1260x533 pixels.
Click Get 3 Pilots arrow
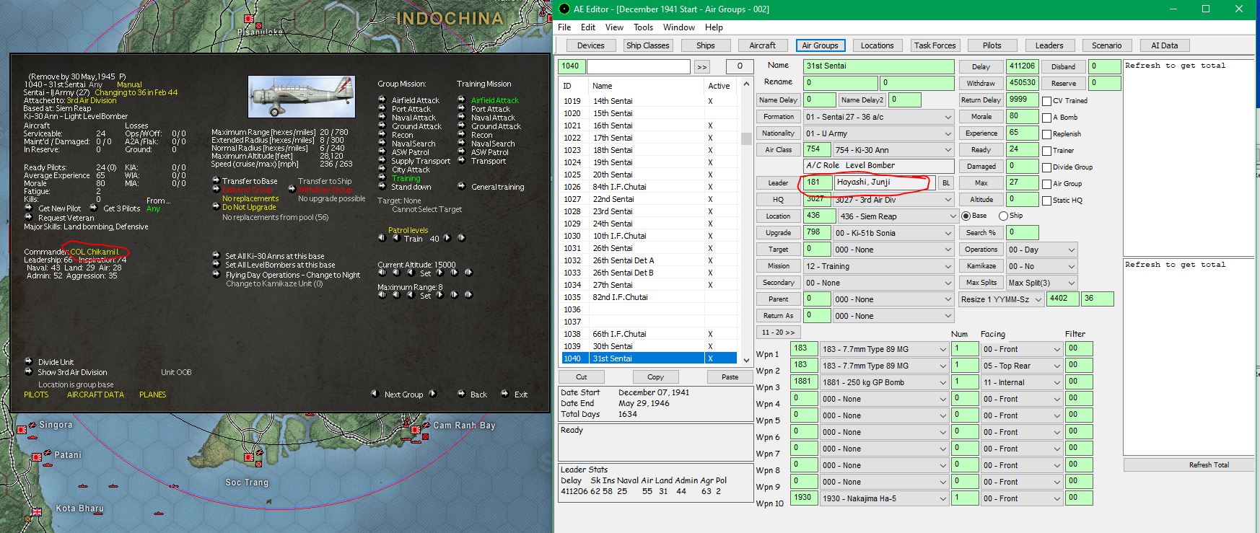[94, 208]
